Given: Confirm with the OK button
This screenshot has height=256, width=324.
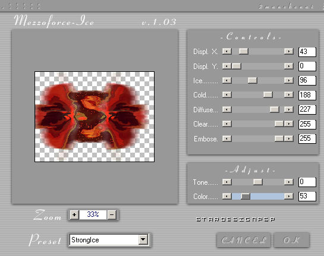Looking at the screenshot, I should [291, 240].
